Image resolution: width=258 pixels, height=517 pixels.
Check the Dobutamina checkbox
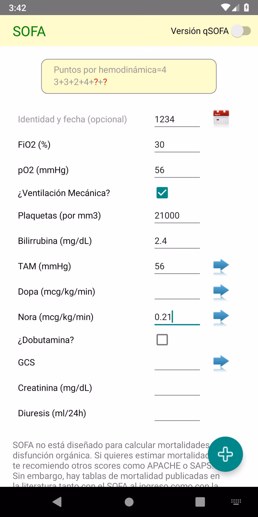point(162,340)
